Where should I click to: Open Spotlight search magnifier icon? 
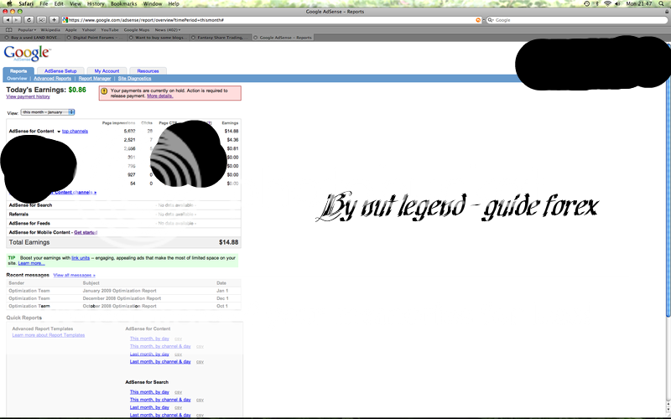coord(662,3)
